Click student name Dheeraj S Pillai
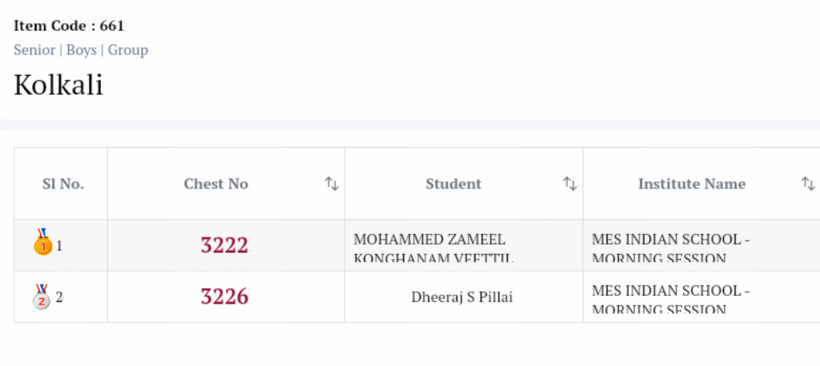820x366 pixels. click(462, 297)
